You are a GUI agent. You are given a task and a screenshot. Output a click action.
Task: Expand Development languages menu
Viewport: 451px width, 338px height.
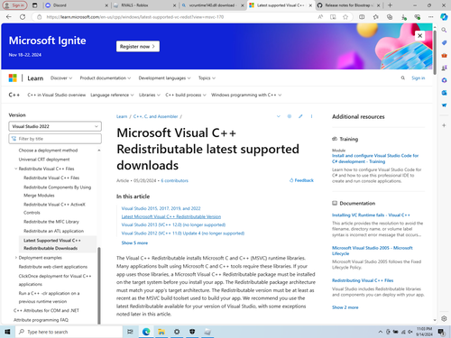[164, 78]
